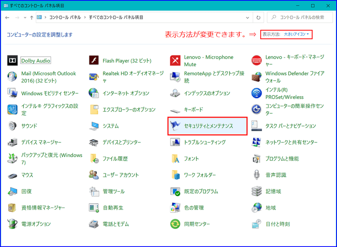The height and width of the screenshot is (247, 337).
Task: Open the 同期センター icon
Action: coord(175,223)
